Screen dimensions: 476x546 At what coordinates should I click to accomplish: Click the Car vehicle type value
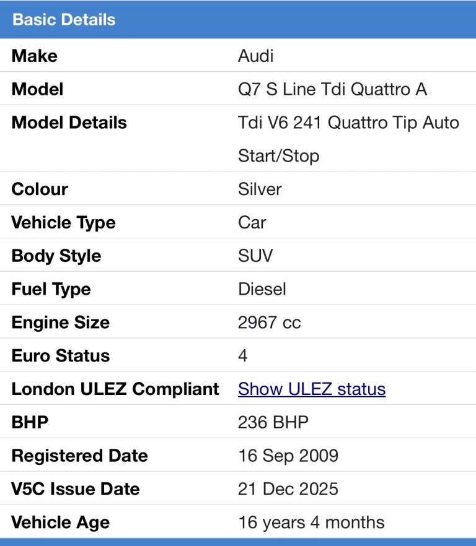252,222
